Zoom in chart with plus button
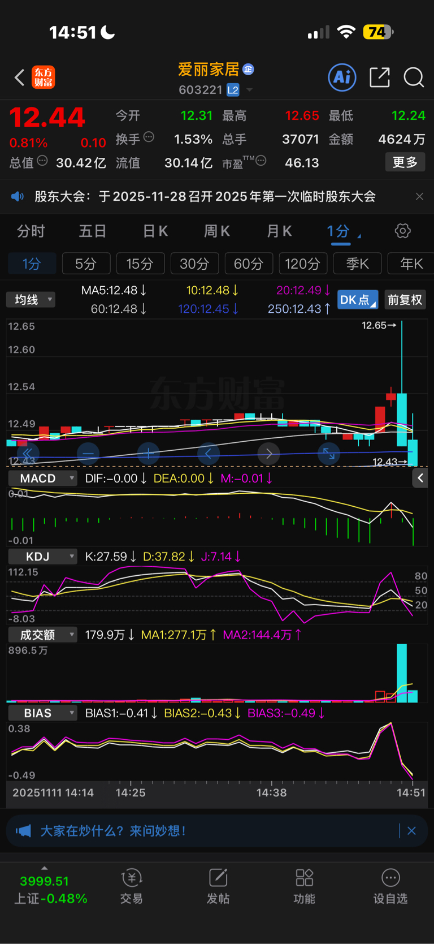The width and height of the screenshot is (434, 944). point(148,453)
